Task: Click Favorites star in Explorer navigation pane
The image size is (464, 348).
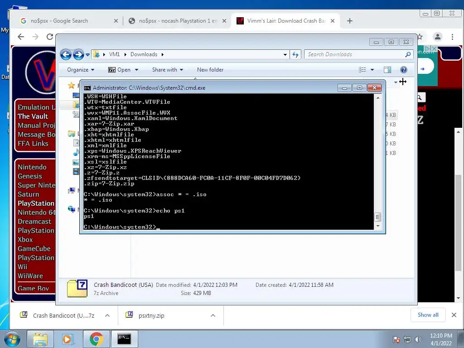Action: (x=71, y=86)
